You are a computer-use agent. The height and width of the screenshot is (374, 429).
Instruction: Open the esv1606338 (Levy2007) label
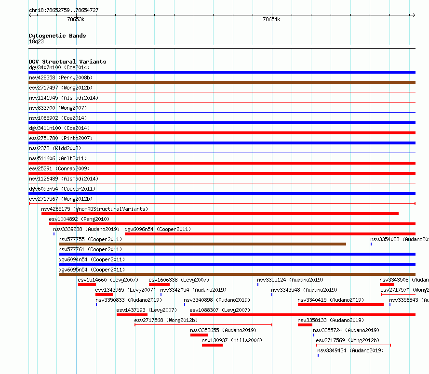(x=179, y=280)
